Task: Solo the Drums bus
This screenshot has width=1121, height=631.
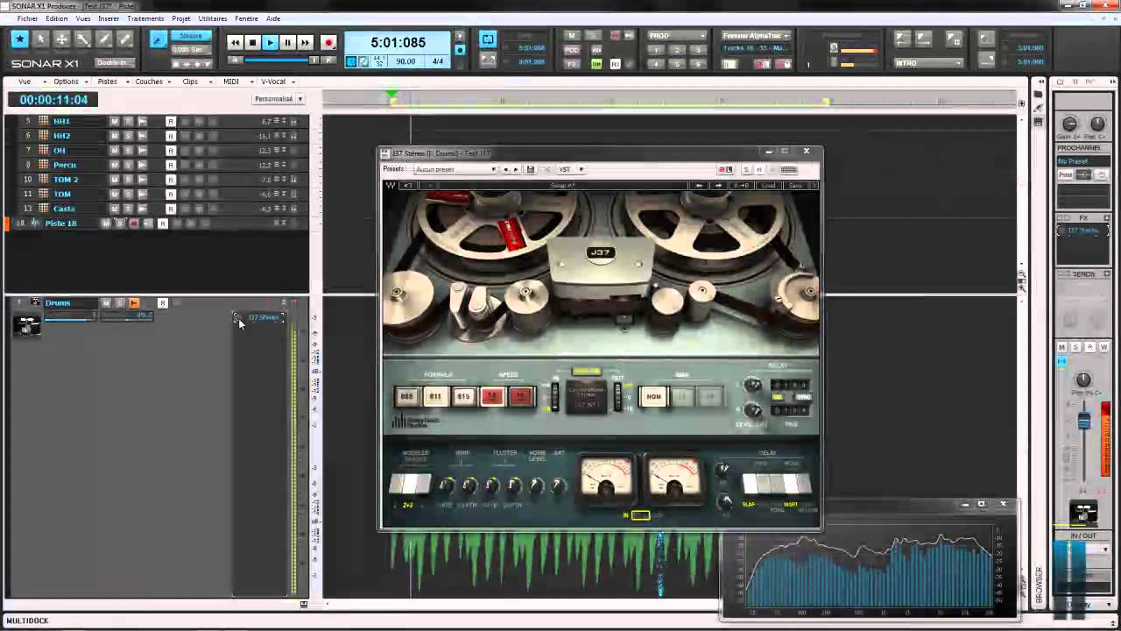Action: tap(120, 303)
